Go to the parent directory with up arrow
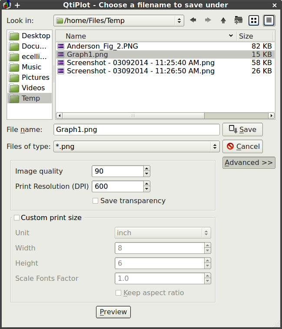This screenshot has width=282, height=329. [x=223, y=20]
